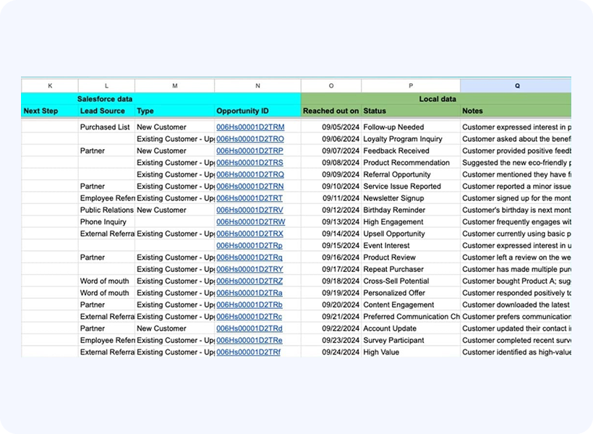
Task: Select the 09/13/2024 date cell
Action: pyautogui.click(x=331, y=222)
